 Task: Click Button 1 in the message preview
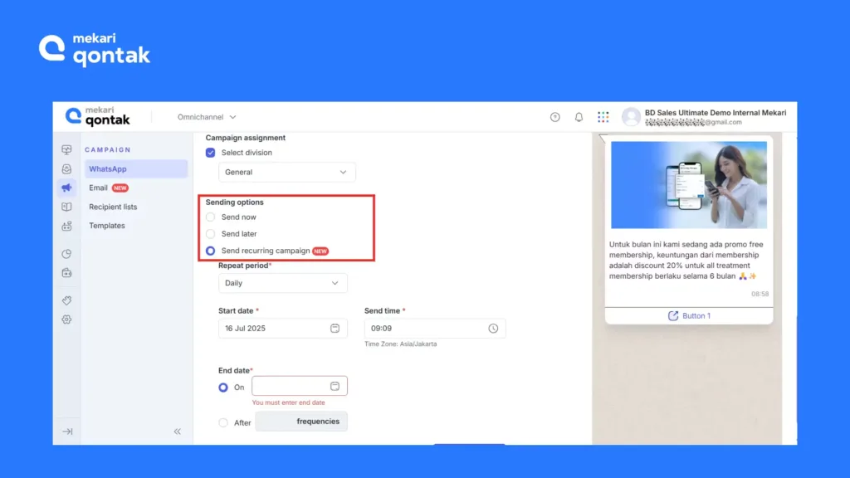tap(689, 315)
